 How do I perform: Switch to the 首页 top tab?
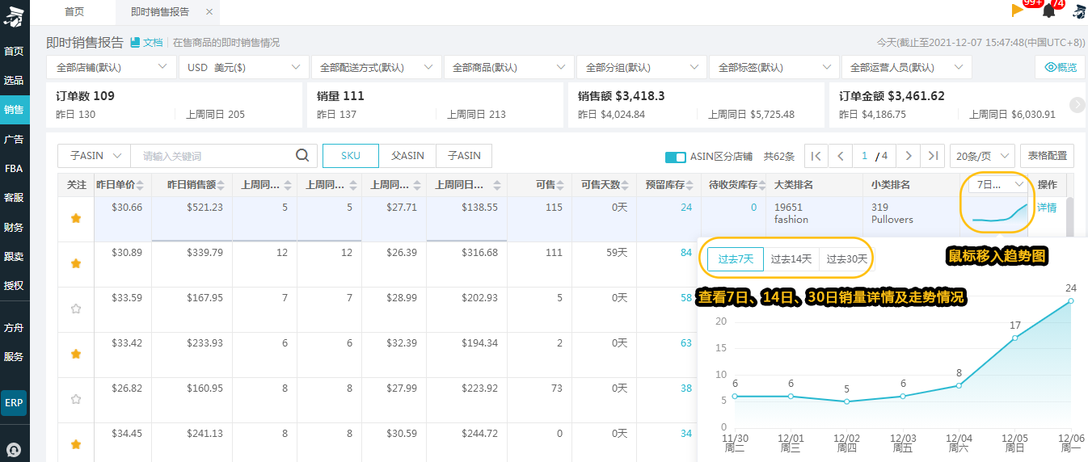tap(74, 12)
